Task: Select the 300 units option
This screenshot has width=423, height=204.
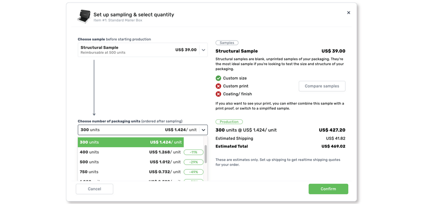Action: (131, 142)
